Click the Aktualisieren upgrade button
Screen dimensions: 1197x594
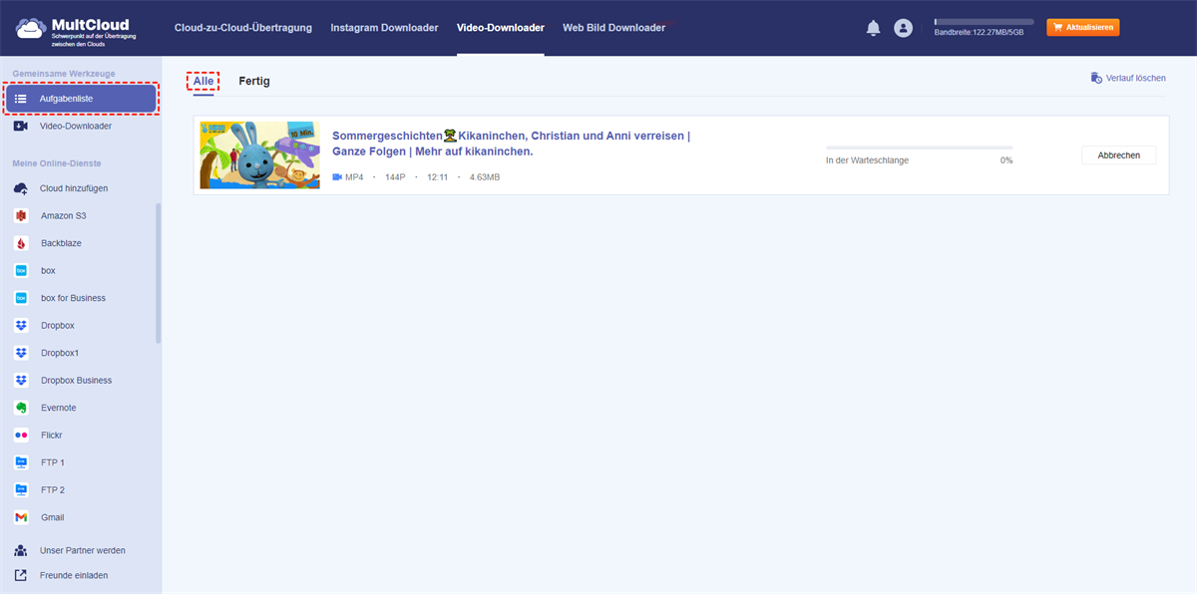(x=1083, y=28)
